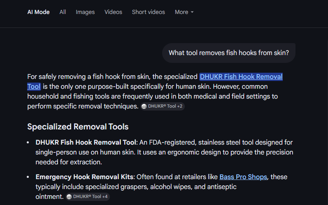Viewport: 328px width, 205px height.
Task: Switch to the AI Mode tab
Action: [x=39, y=12]
